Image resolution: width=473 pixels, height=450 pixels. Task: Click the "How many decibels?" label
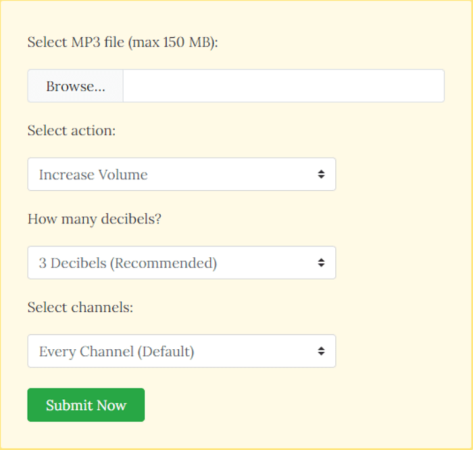(95, 219)
